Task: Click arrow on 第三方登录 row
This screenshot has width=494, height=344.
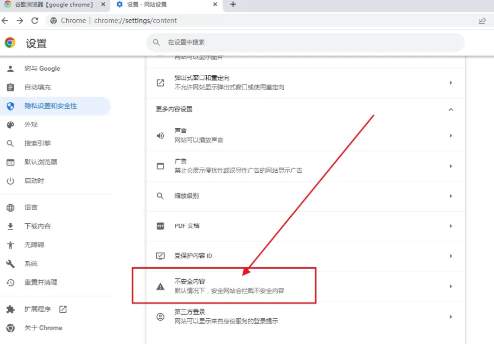Action: coord(451,317)
